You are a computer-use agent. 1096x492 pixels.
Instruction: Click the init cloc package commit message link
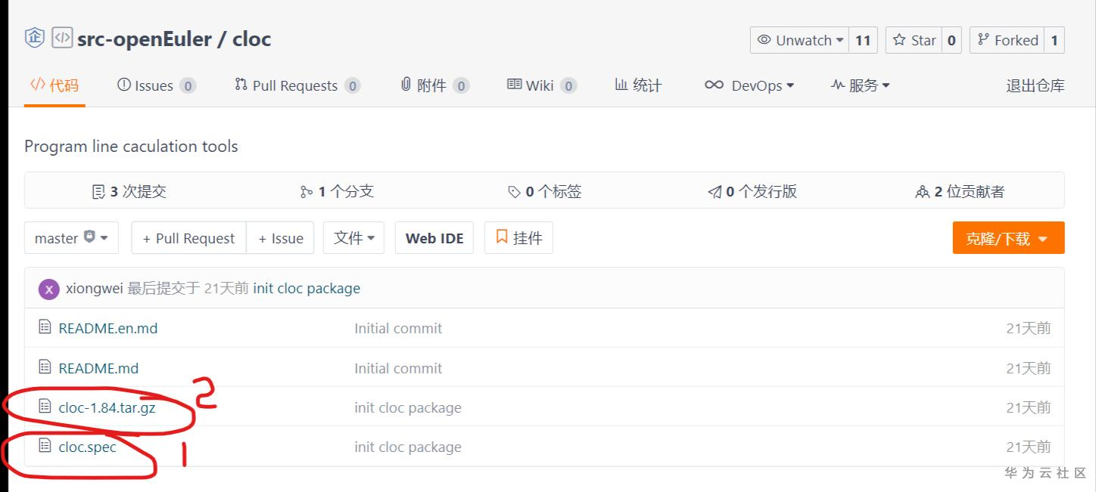[306, 288]
